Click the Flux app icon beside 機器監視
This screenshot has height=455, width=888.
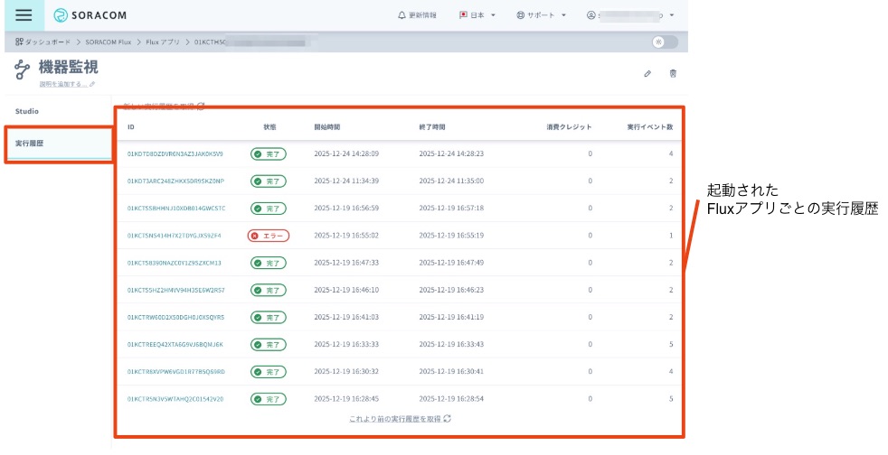coord(23,71)
